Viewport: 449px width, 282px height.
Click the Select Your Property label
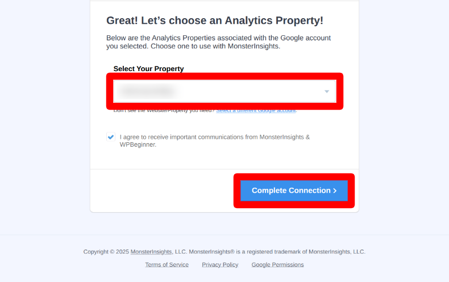click(148, 69)
